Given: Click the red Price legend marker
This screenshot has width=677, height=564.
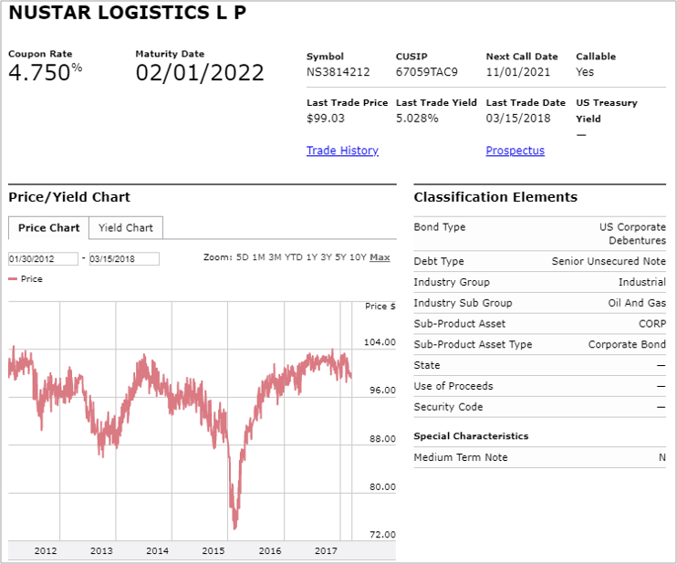Looking at the screenshot, I should (x=13, y=279).
